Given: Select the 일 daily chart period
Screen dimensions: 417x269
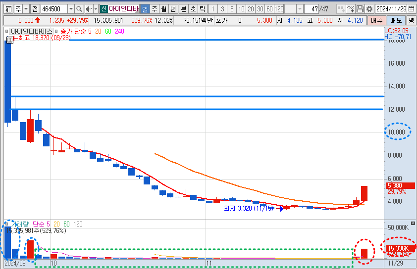Looking at the screenshot, I should coord(145,9).
